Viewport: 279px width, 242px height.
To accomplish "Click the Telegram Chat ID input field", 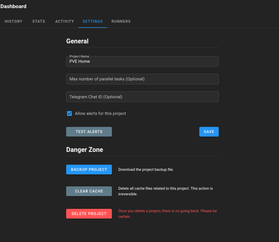I will pos(142,97).
